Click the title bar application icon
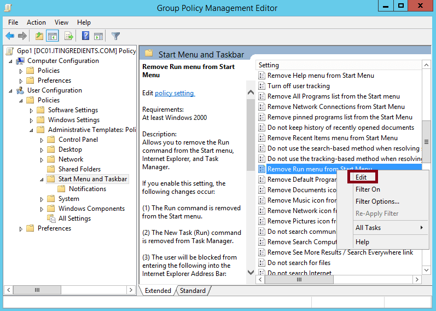The height and width of the screenshot is (311, 436). click(8, 8)
